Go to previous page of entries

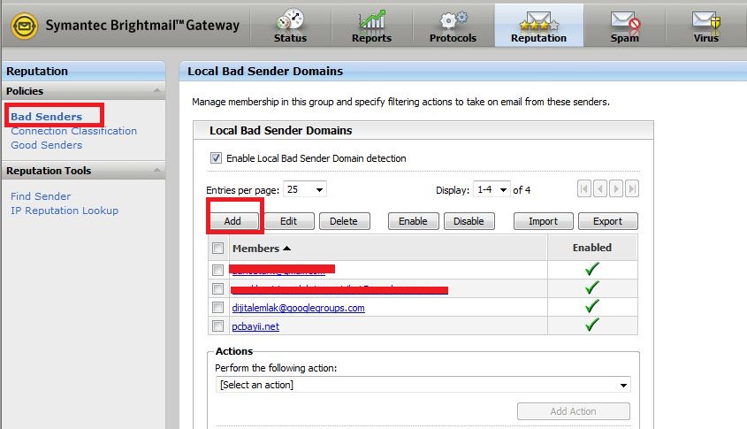[600, 189]
